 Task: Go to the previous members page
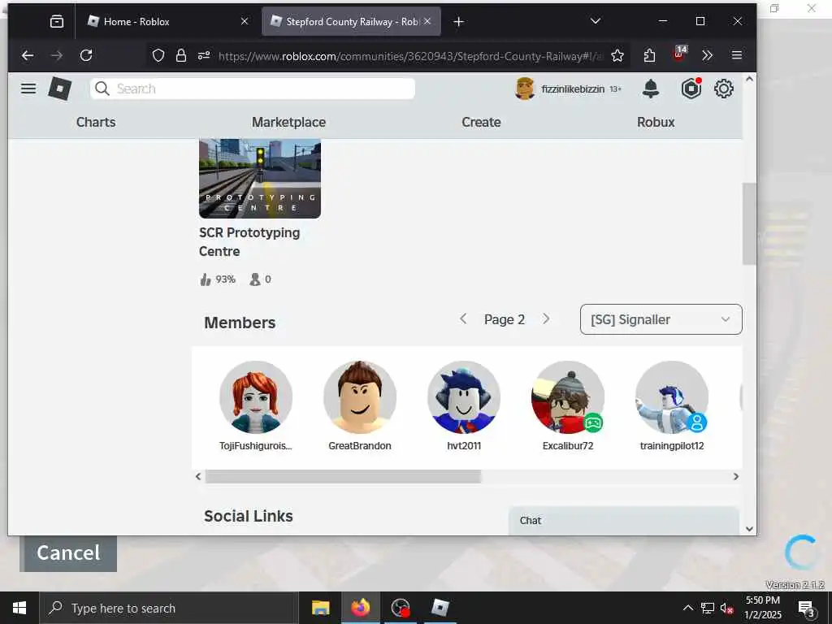(x=463, y=318)
